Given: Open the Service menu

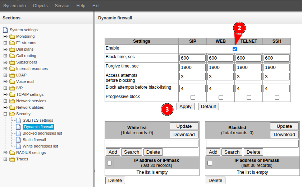Looking at the screenshot, I should (62, 6).
